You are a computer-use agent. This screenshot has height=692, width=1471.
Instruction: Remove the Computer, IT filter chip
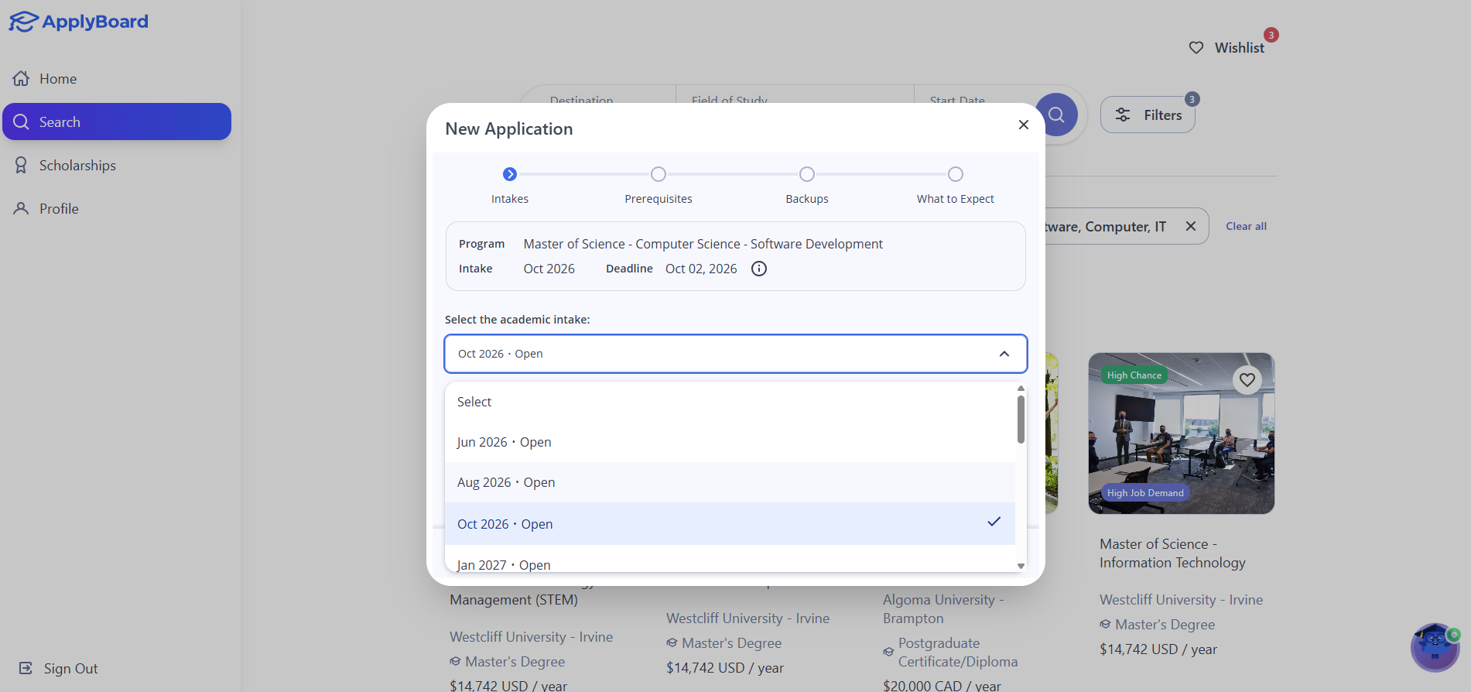tap(1191, 226)
